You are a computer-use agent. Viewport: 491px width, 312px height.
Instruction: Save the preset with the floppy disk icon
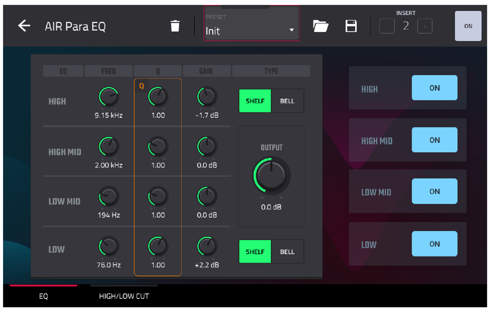coord(351,26)
